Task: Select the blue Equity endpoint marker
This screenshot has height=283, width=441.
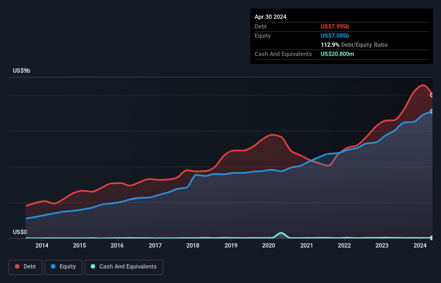Action: [x=432, y=111]
